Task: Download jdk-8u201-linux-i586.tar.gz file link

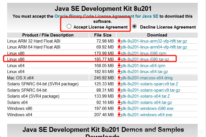Action: pyautogui.click(x=145, y=59)
